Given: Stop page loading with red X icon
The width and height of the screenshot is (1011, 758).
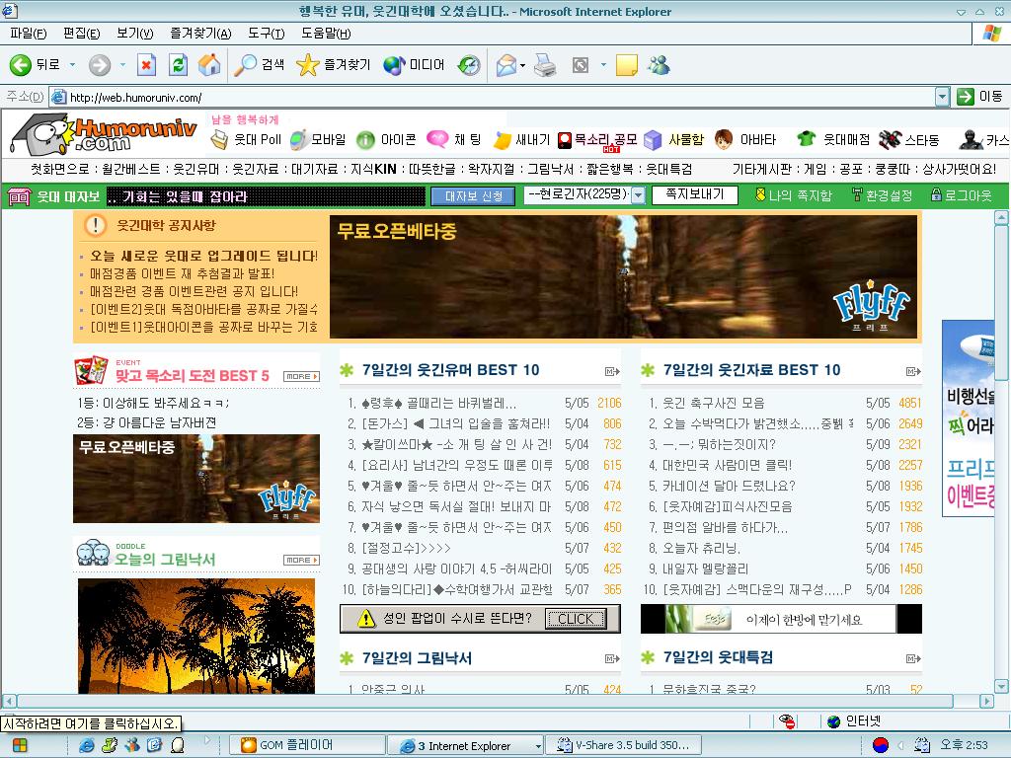Looking at the screenshot, I should [147, 64].
